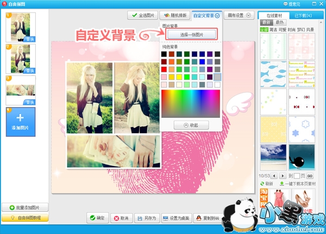The height and width of the screenshot is (234, 326).
Task: Pick the black color swatch
Action: click(164, 54)
